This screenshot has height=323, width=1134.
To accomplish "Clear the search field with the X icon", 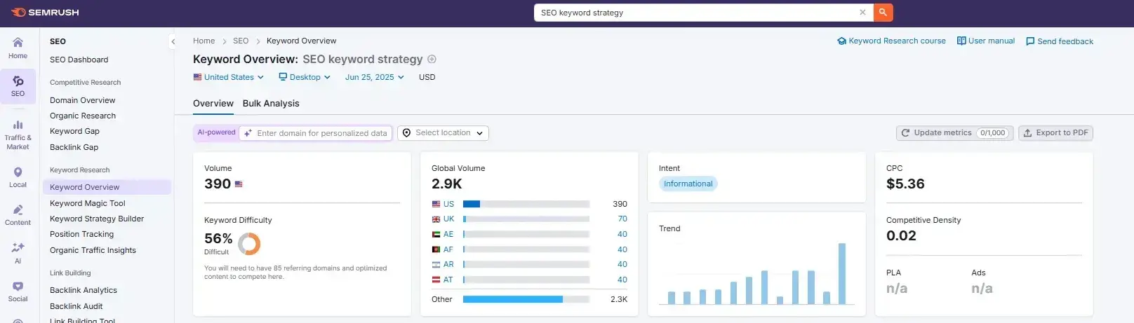I will coord(862,13).
